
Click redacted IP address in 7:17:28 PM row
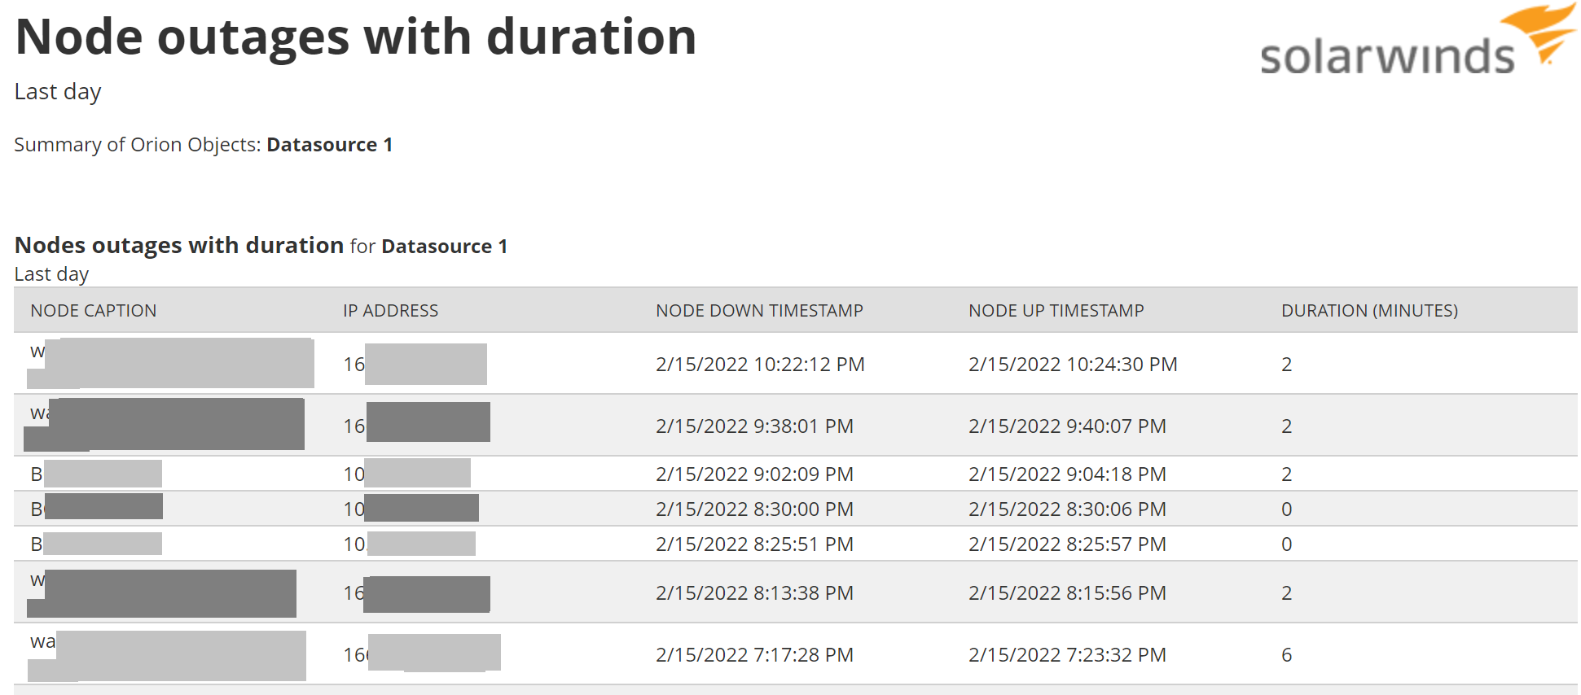coord(422,653)
